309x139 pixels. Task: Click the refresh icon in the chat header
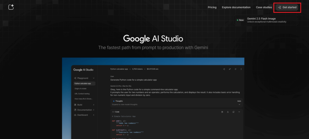coord(235,69)
